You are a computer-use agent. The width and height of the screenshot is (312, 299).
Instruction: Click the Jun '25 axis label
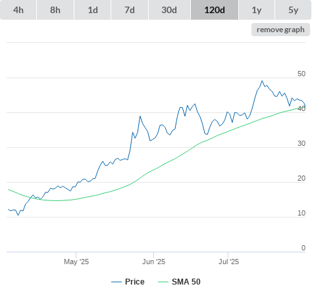(x=153, y=262)
